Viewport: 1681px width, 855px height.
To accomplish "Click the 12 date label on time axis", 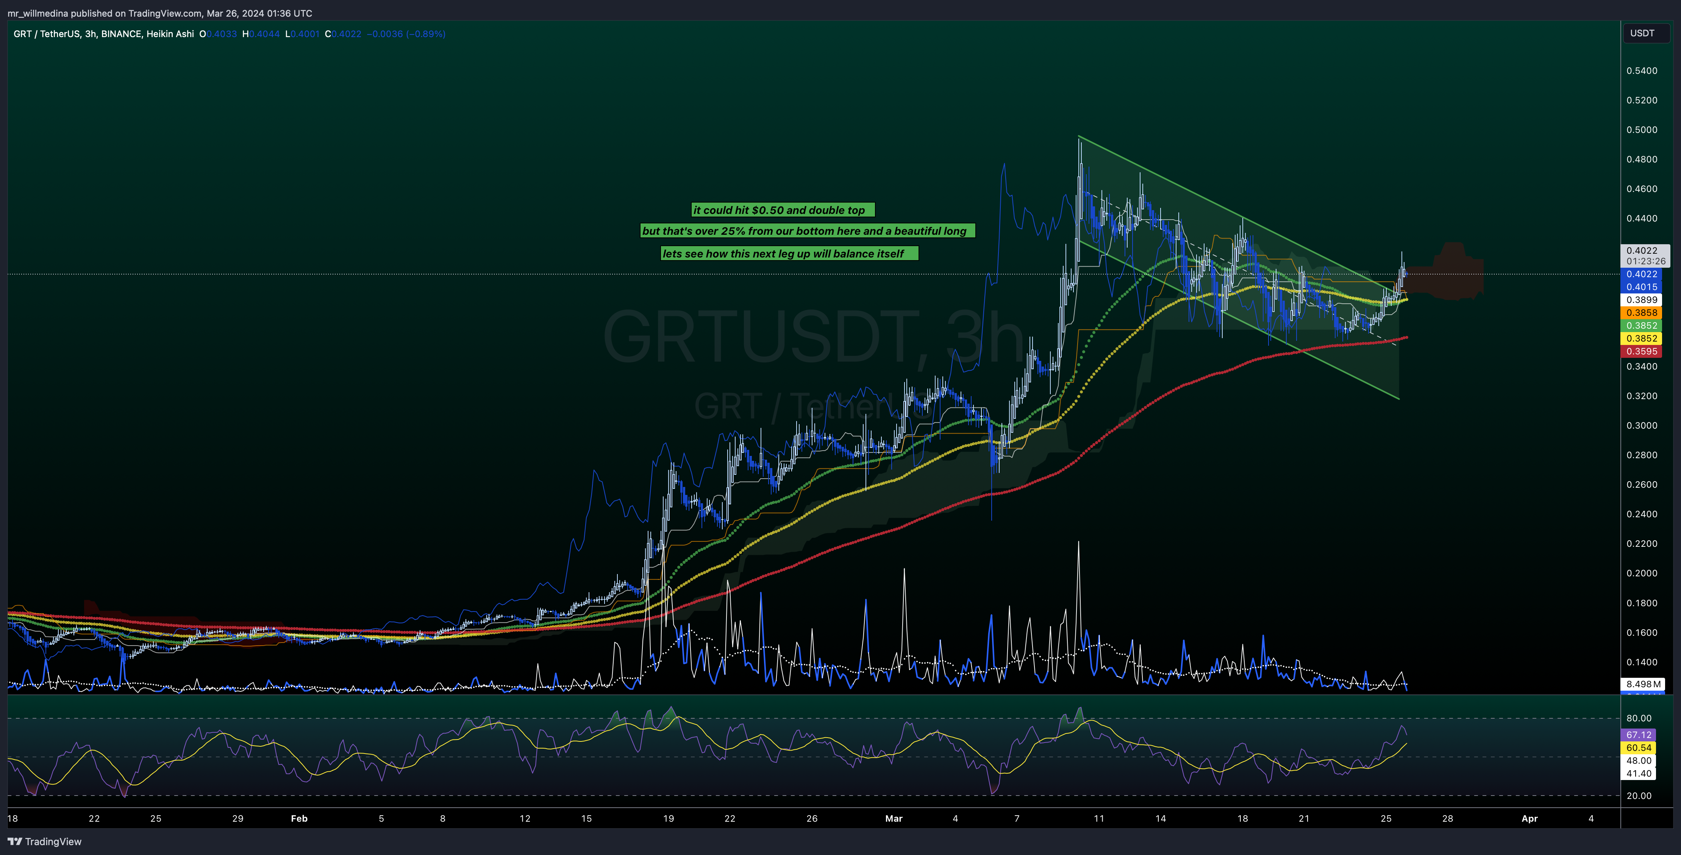I will 525,819.
